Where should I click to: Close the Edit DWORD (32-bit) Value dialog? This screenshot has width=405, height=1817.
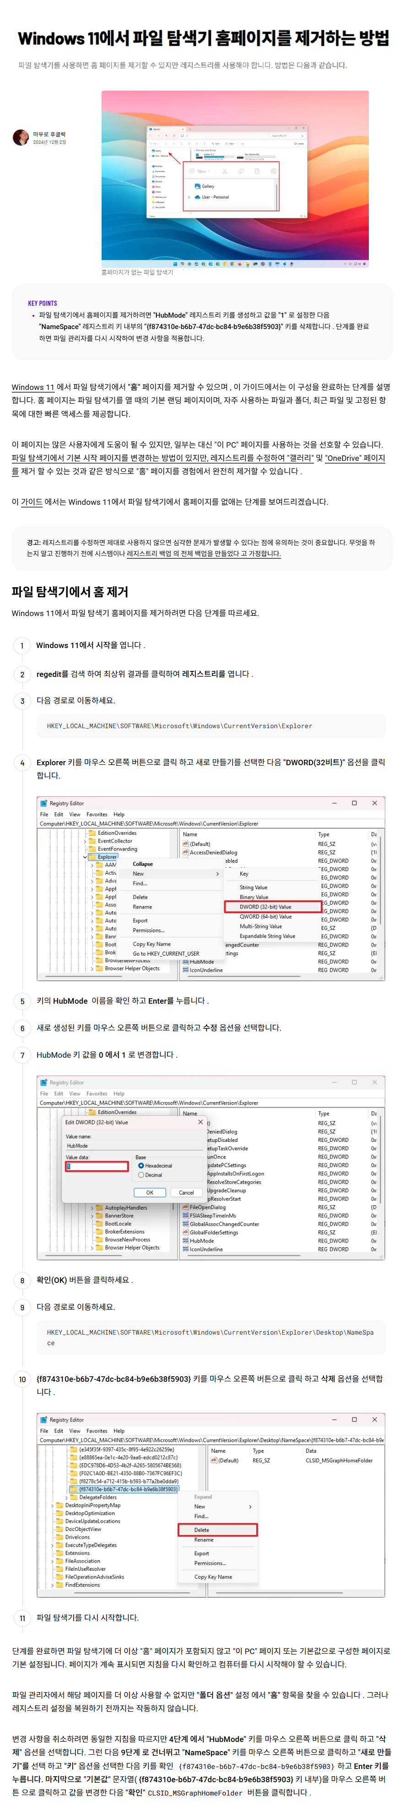200,1122
